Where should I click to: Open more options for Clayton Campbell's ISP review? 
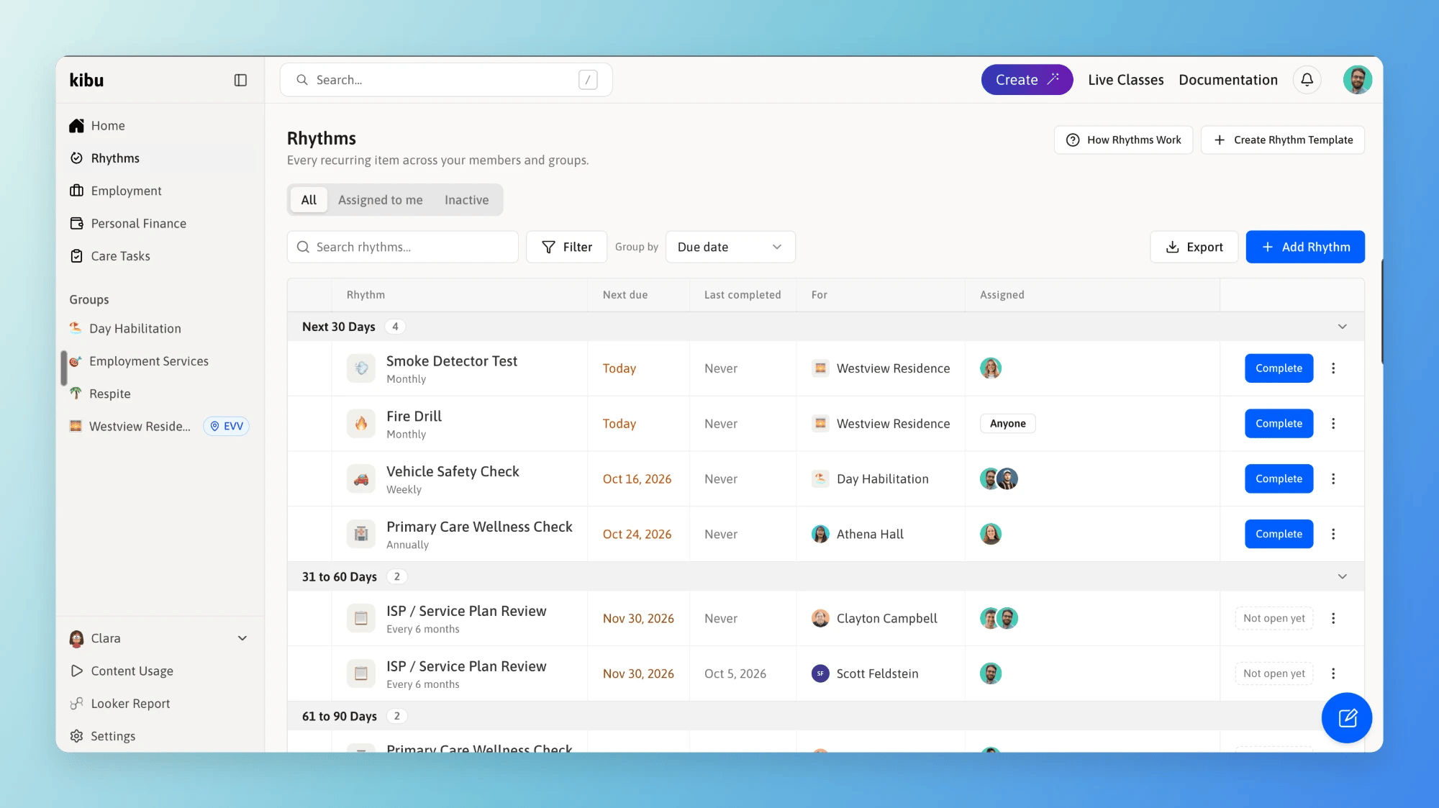click(1333, 618)
